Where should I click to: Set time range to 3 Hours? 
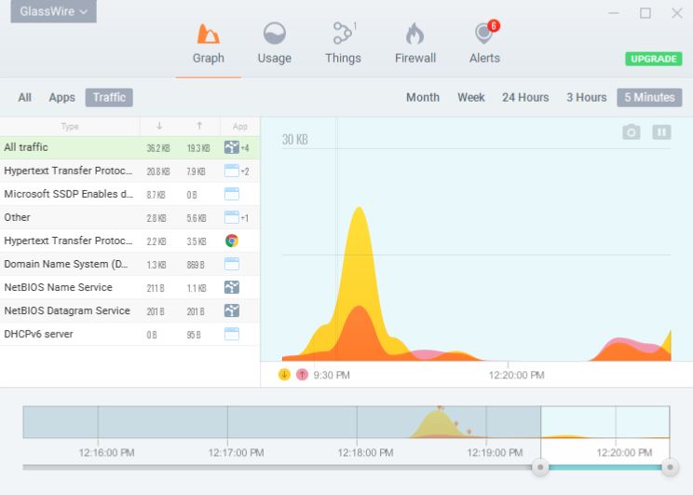(587, 97)
